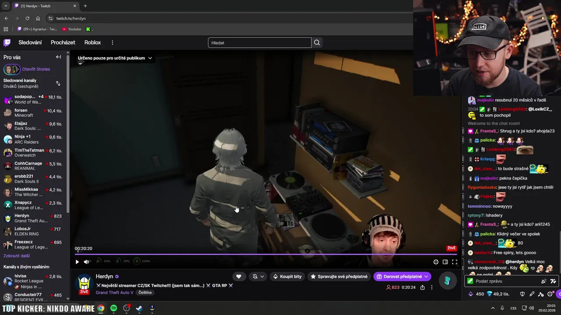
Task: Open the Roblox nav item
Action: point(92,42)
